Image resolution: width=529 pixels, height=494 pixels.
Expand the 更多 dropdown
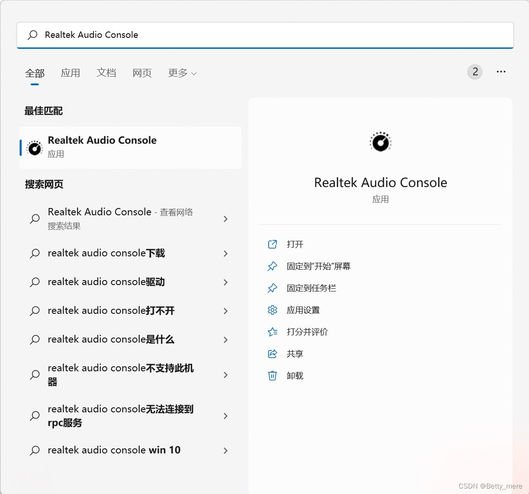[x=182, y=73]
